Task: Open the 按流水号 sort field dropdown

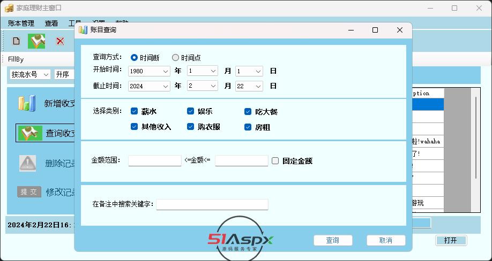Action: (x=30, y=74)
